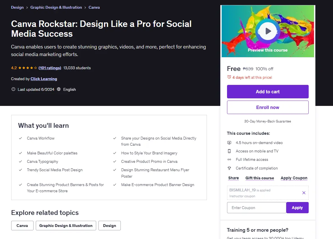This screenshot has height=239, width=333.
Task: Play the course preview video
Action: point(268,31)
